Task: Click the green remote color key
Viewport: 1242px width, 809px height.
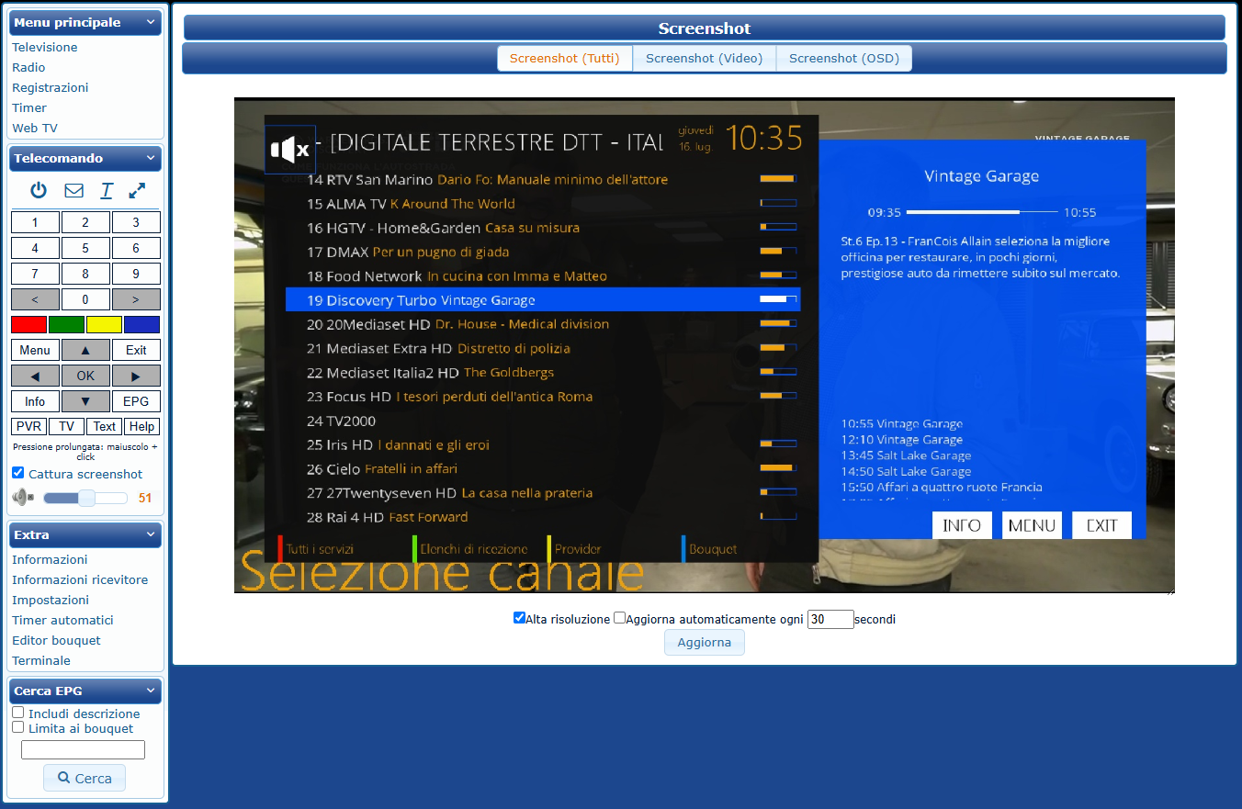Action: click(x=66, y=324)
